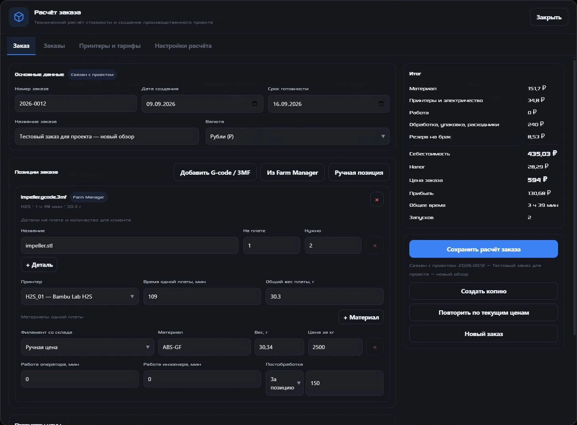Open the currency dropdown showing Рубли (₽)
Viewport: 577px width, 425px height.
tap(297, 136)
